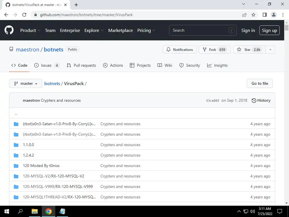Show hidden tray icons chevron
This screenshot has height=217, width=289.
[239, 211]
